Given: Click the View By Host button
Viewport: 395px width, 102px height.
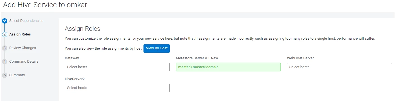Looking at the screenshot, I should [157, 48].
